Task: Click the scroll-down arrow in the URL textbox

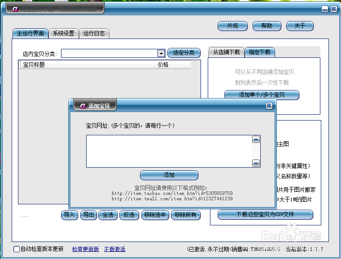Action: (256, 163)
